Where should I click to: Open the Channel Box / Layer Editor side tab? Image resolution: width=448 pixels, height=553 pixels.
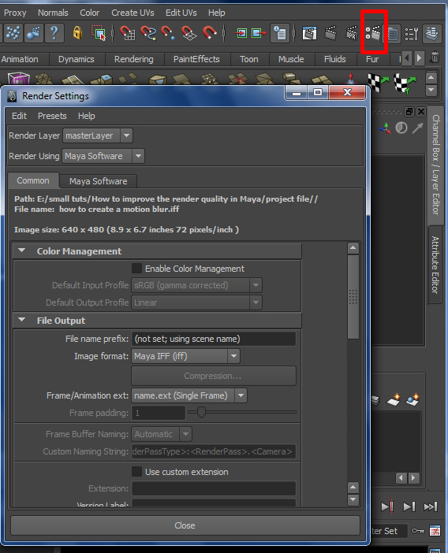436,165
